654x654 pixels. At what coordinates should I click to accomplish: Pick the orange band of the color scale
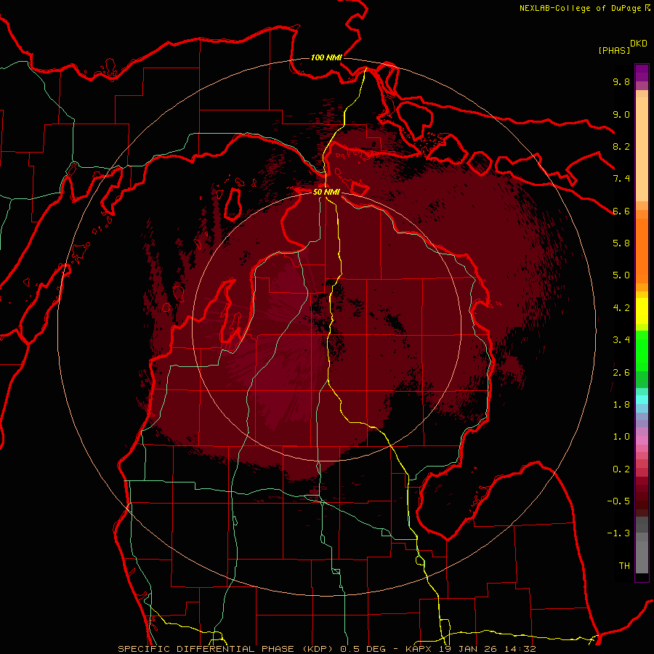click(642, 251)
